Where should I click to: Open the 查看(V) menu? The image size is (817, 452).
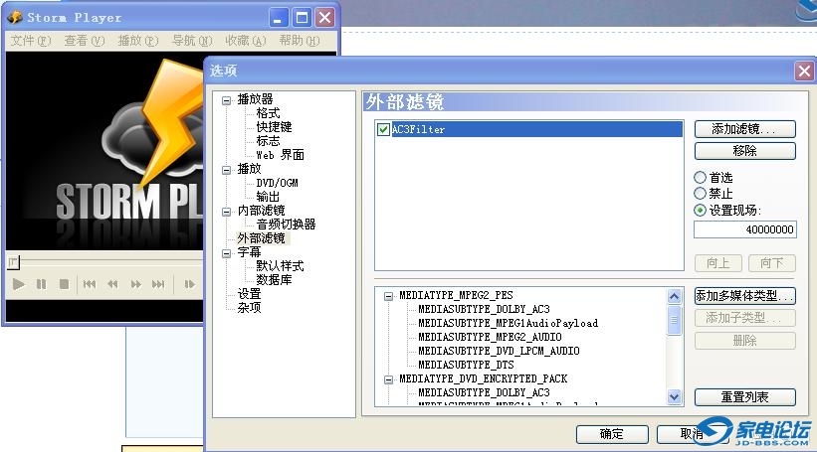coord(85,41)
